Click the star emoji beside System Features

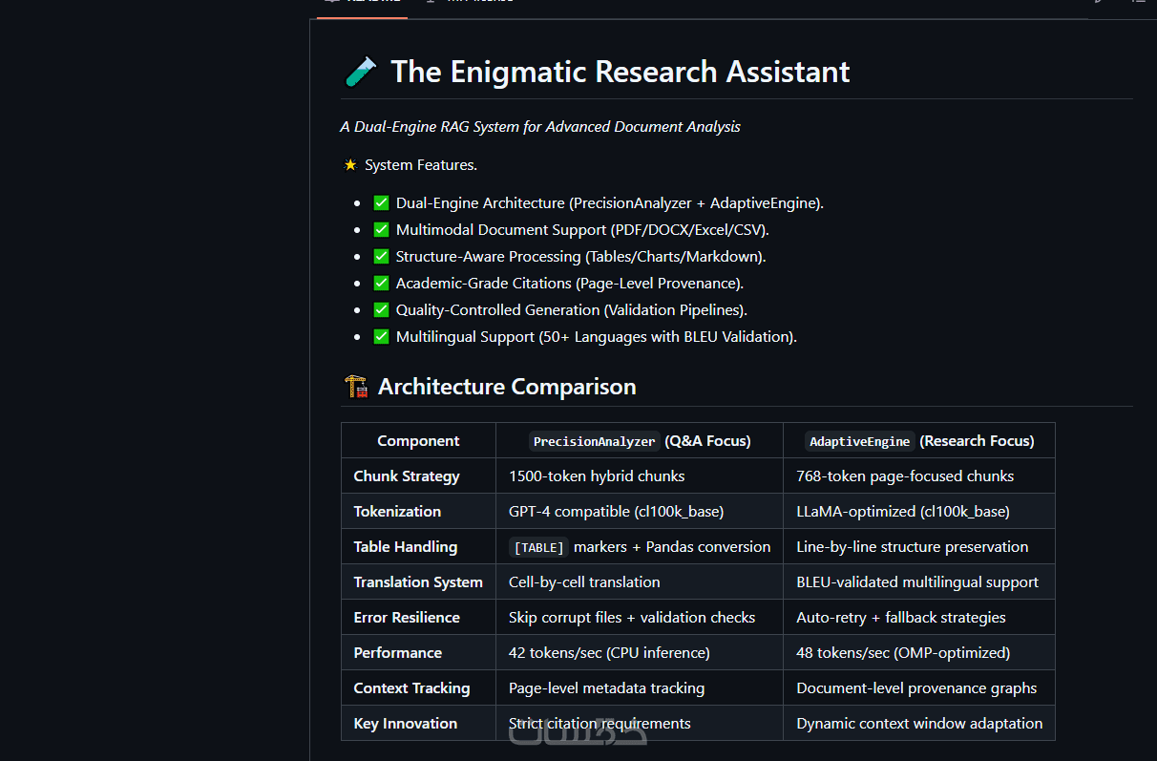tap(350, 165)
